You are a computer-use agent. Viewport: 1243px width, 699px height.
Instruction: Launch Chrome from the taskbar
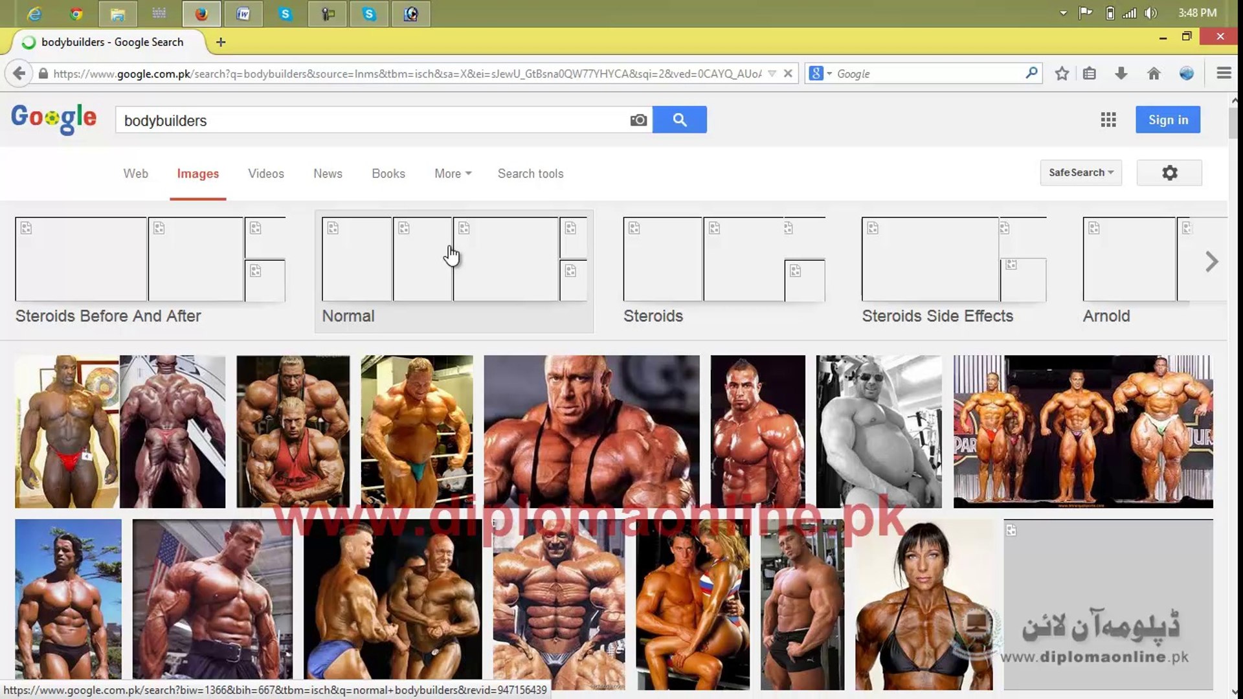76,14
